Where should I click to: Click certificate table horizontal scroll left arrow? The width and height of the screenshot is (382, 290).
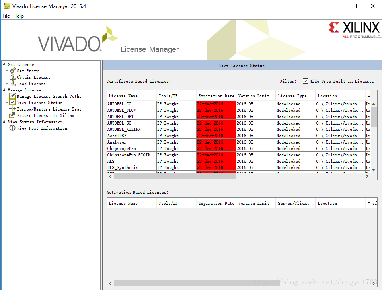click(110, 176)
